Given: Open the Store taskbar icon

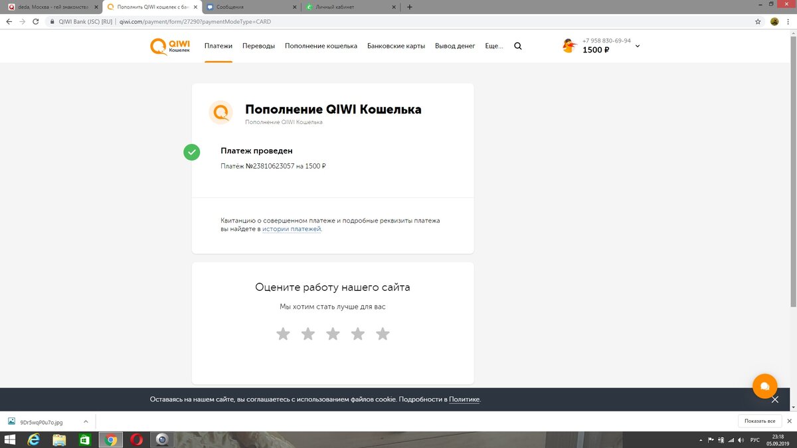Looking at the screenshot, I should tap(85, 439).
